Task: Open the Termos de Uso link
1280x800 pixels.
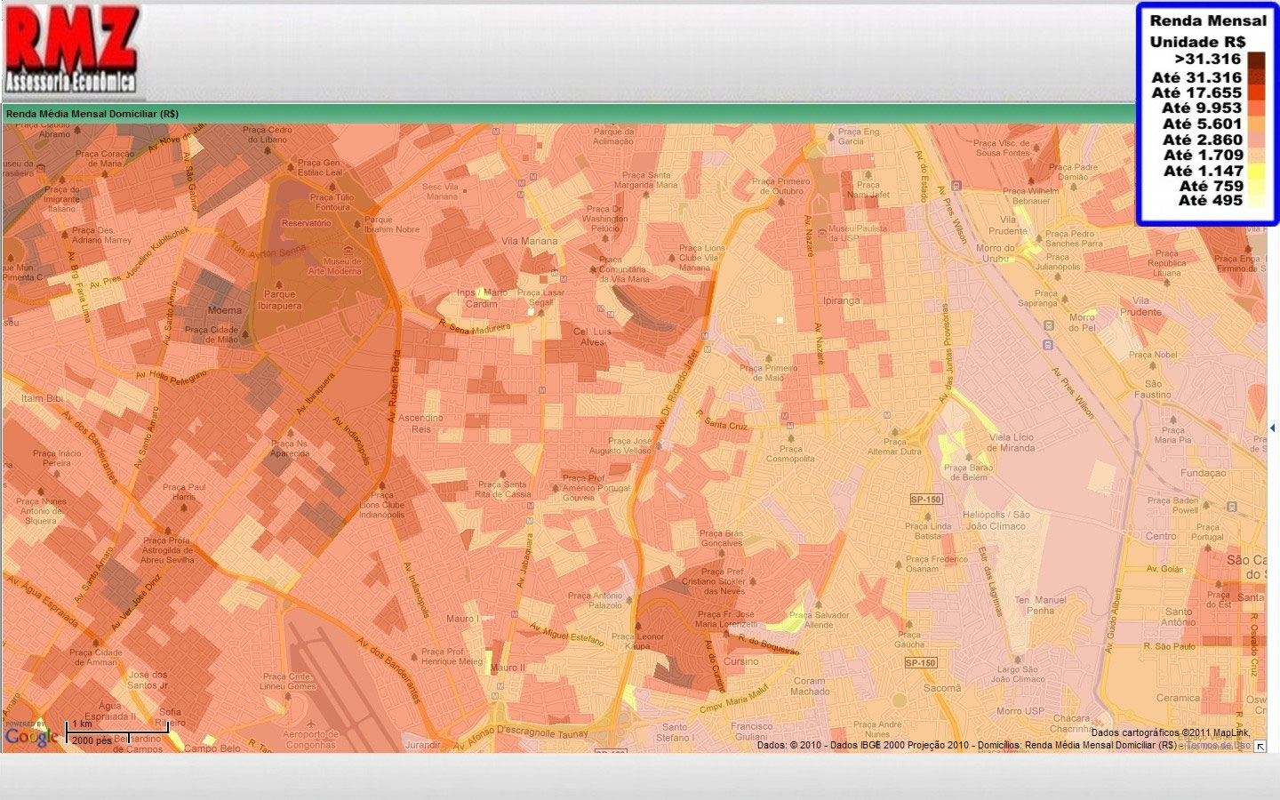Action: point(1218,746)
